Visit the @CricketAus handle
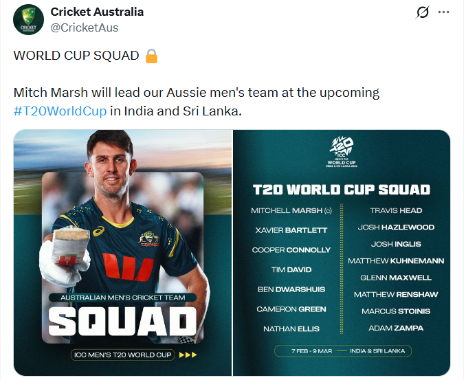Screen dimensions: 466x380 85,27
